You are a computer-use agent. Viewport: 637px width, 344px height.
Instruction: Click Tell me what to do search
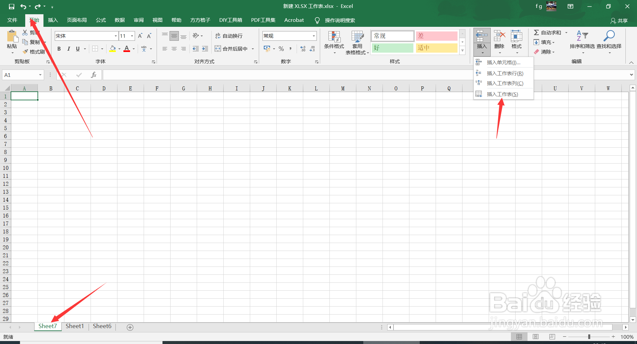pyautogui.click(x=335, y=21)
